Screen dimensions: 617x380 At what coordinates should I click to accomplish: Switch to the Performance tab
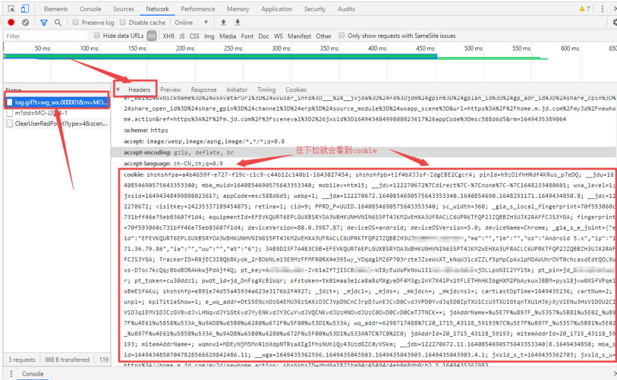(198, 9)
